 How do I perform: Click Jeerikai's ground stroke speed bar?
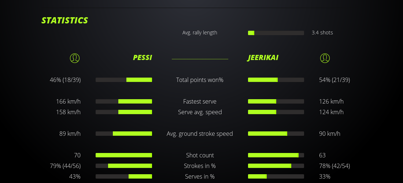pyautogui.click(x=276, y=134)
